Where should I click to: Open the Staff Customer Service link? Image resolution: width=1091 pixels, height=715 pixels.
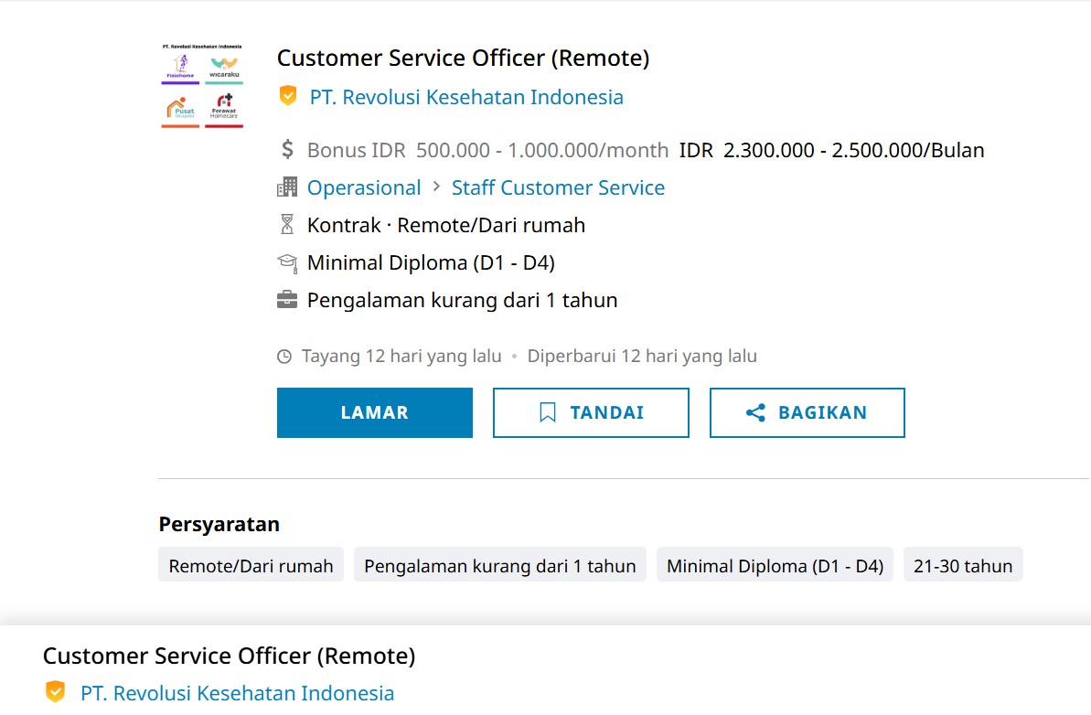[x=558, y=187]
